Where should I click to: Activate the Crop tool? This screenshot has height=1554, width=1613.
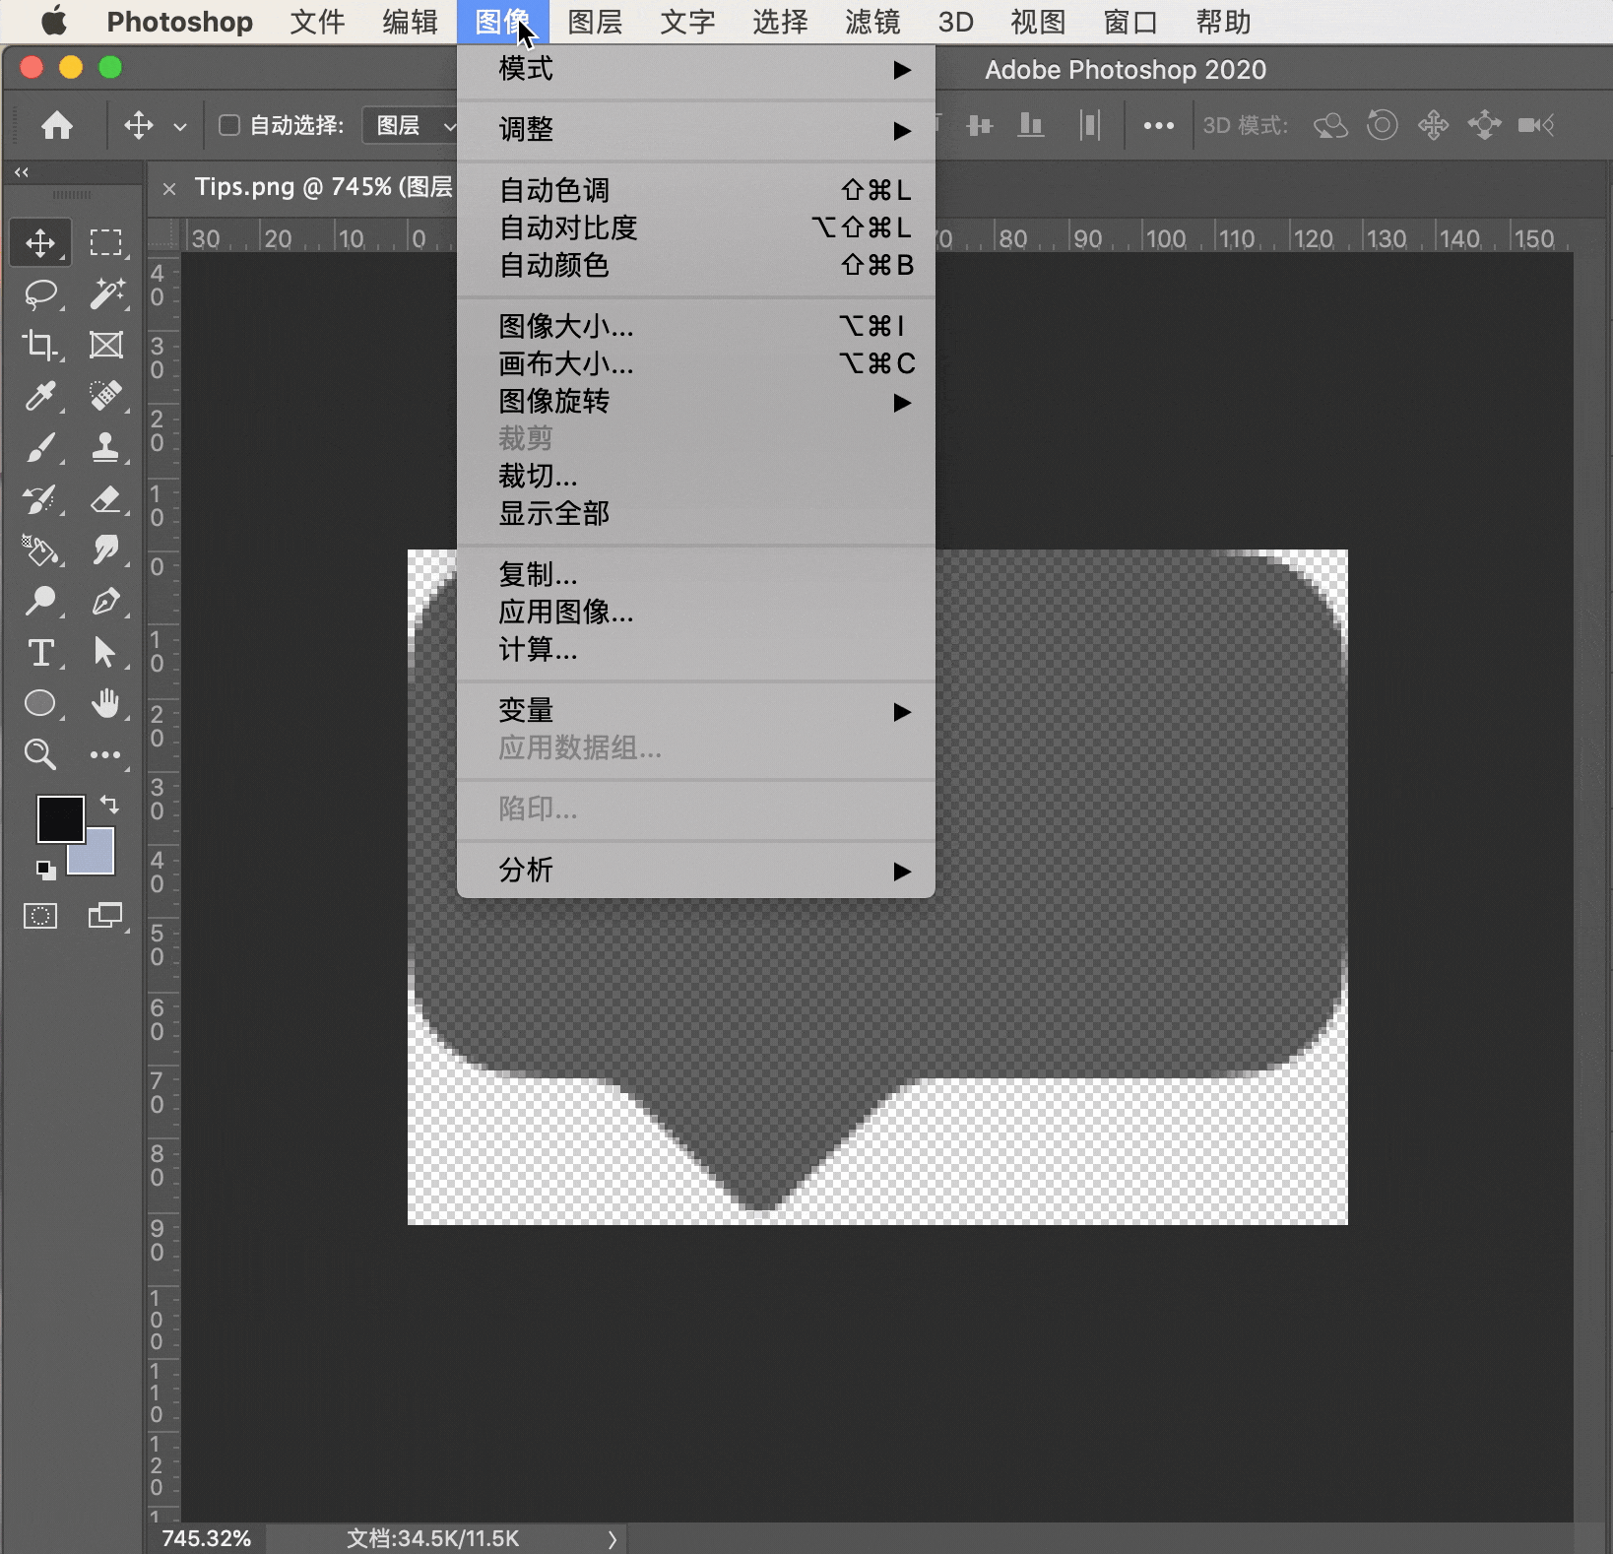point(40,345)
